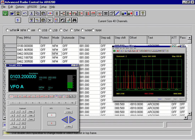Image resolution: width=195 pixels, height=140 pixels.
Task: Click the +1 MHz tune button
Action: (68, 112)
